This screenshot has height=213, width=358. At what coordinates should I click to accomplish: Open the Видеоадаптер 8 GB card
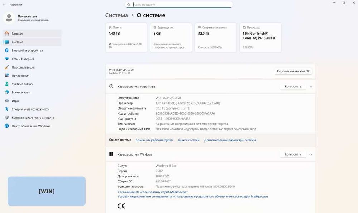(x=171, y=37)
